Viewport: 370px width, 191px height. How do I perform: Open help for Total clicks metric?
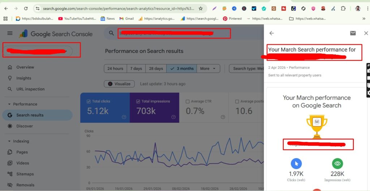click(x=124, y=117)
